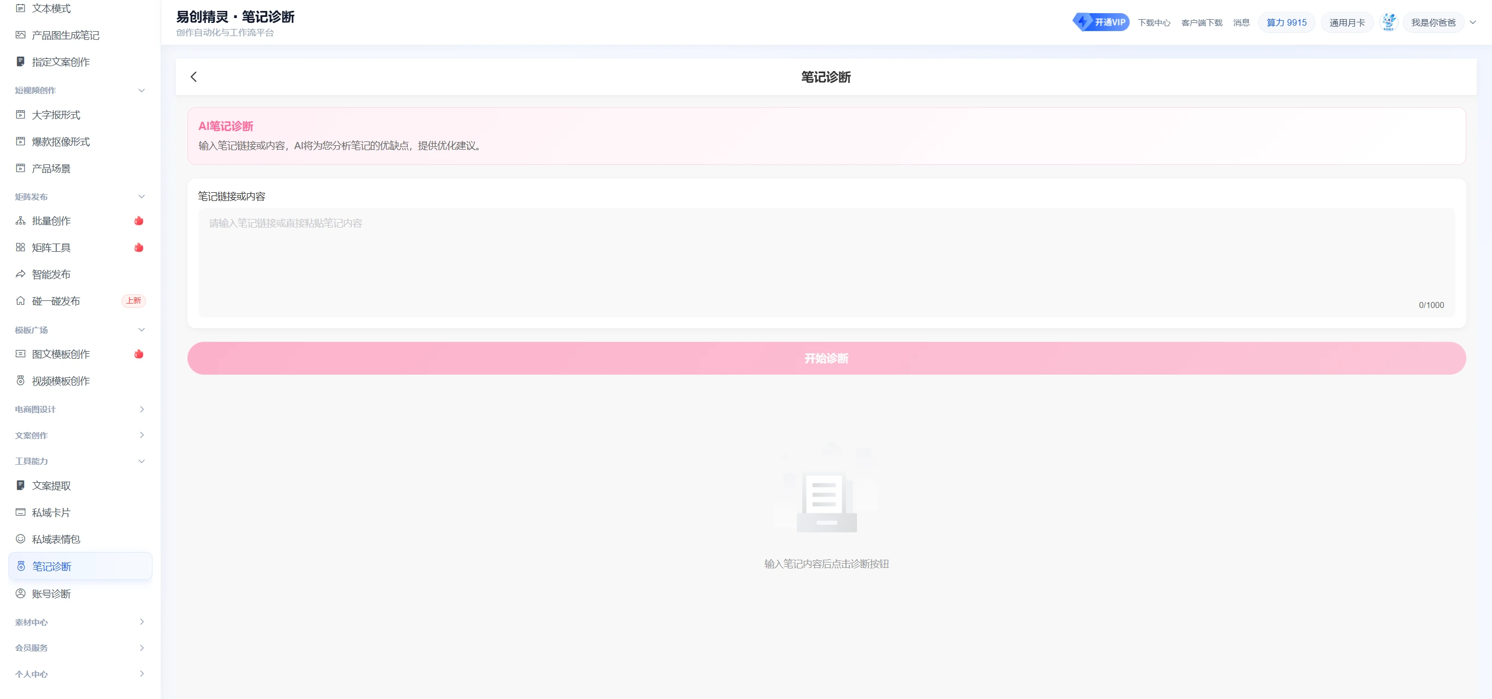The image size is (1492, 699).
Task: Click the 视频模板创作 medal icon
Action: 20,380
